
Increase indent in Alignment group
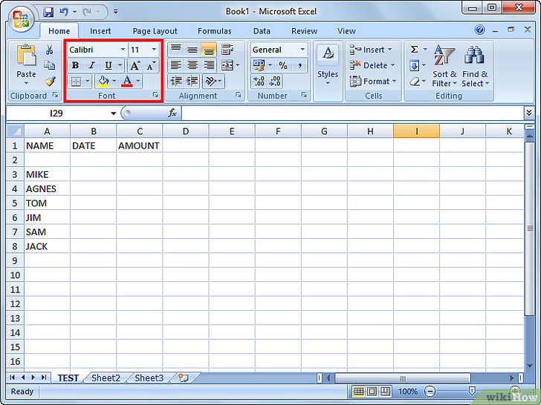coord(192,82)
